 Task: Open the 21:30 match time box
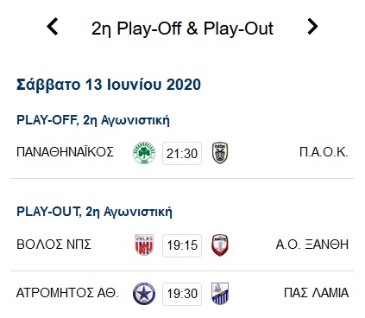point(182,153)
